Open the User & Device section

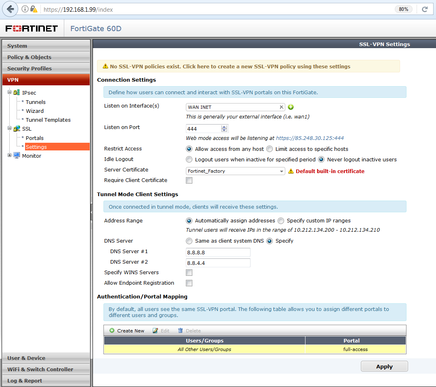click(x=46, y=358)
